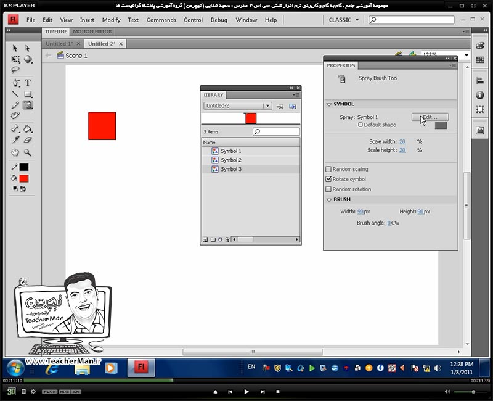This screenshot has width=493, height=401.
Task: Click the pin current library icon
Action: pos(280,106)
